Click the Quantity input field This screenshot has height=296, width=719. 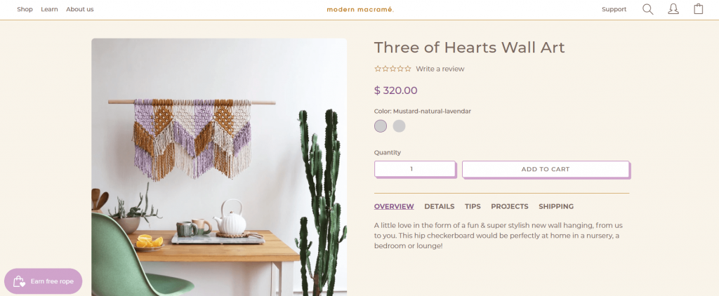click(415, 169)
